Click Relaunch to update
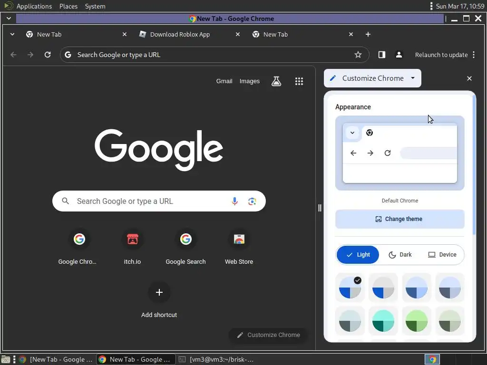This screenshot has height=365, width=487. tap(441, 55)
